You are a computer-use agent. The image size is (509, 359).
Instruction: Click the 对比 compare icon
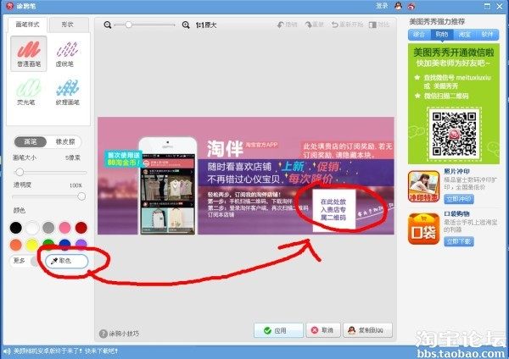(372, 25)
